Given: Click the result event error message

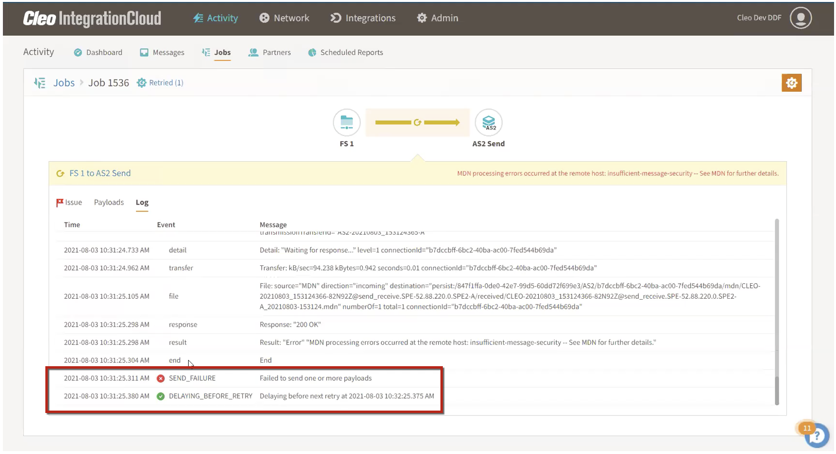Looking at the screenshot, I should tap(458, 342).
